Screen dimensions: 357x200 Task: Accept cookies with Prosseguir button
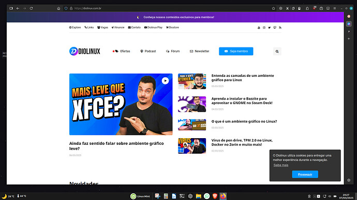[305, 174]
